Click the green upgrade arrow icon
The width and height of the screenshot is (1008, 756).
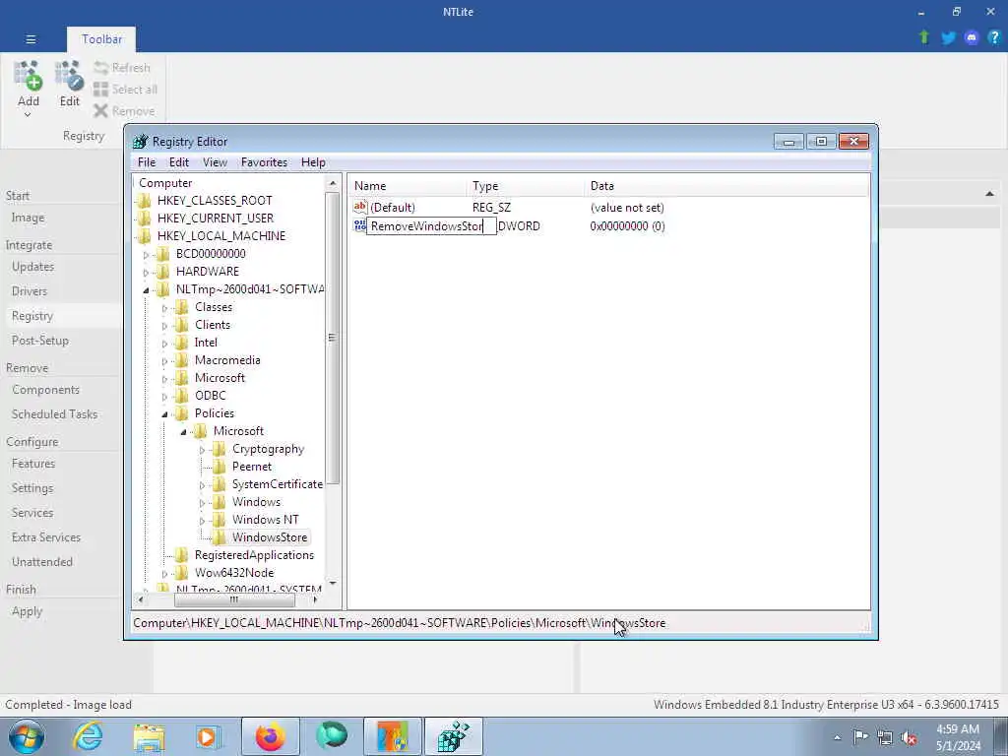pyautogui.click(x=923, y=37)
